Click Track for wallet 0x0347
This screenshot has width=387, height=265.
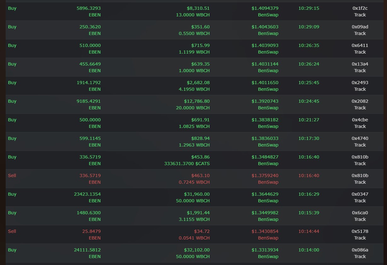point(360,201)
